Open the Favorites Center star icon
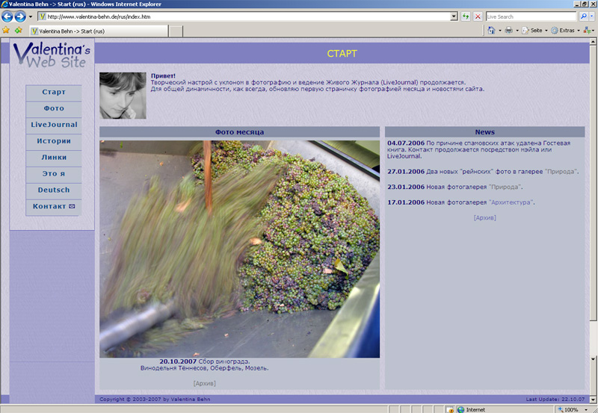Screen dimensions: 598x413 coord(6,30)
